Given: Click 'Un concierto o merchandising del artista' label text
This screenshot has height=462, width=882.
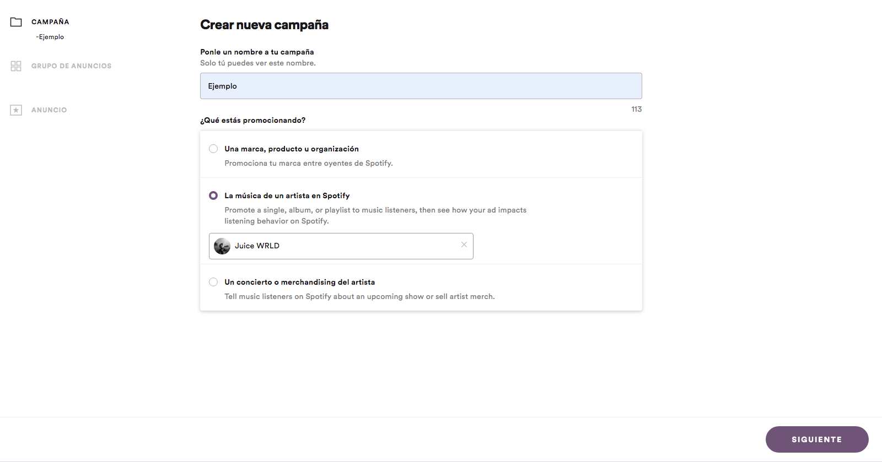Looking at the screenshot, I should coord(299,282).
